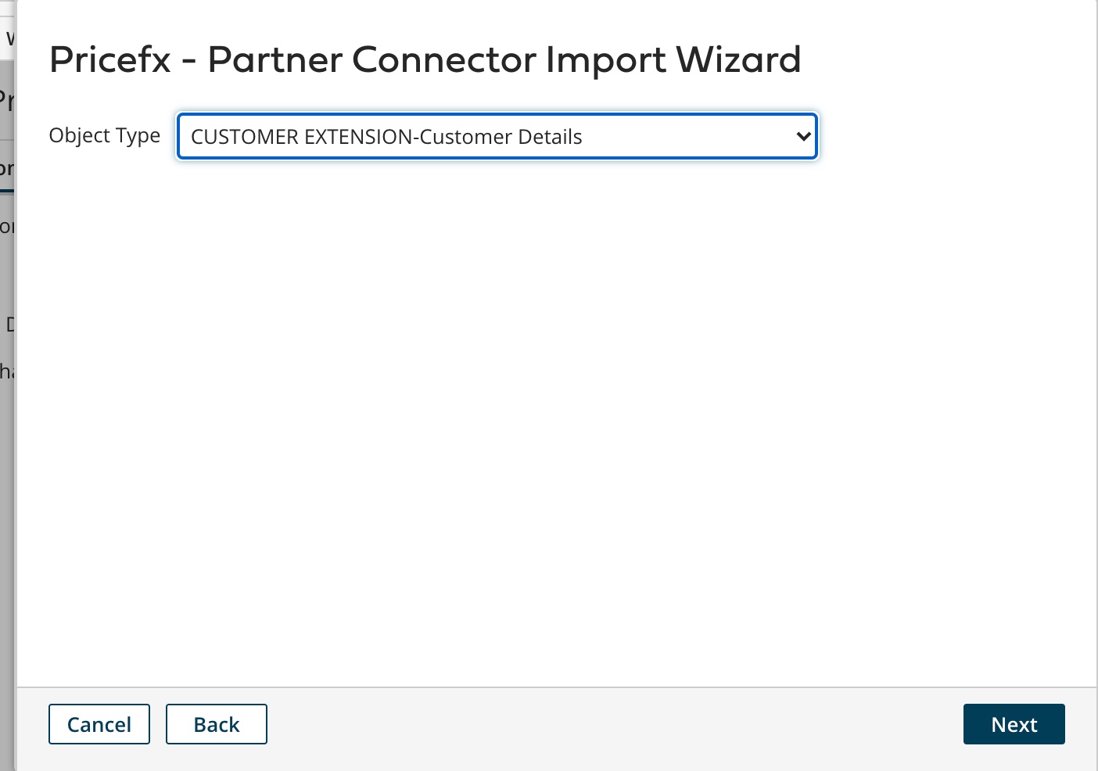
Task: Click the dropdown chevron arrow
Action: tap(804, 136)
